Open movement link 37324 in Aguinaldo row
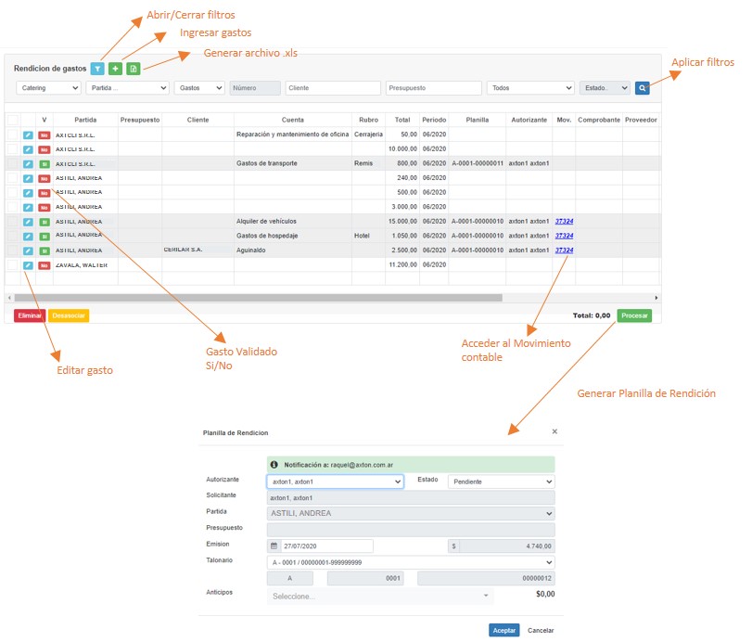Viewport: 752px width, 642px height. pyautogui.click(x=564, y=250)
